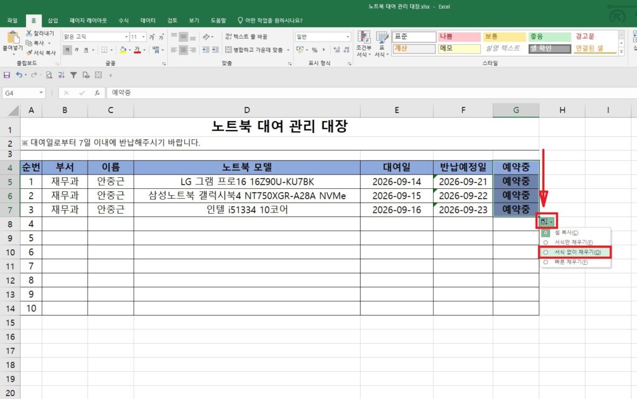Viewport: 637px width, 399px height.
Task: Click the Paste (붙여넣기) clipboard icon
Action: [13, 37]
